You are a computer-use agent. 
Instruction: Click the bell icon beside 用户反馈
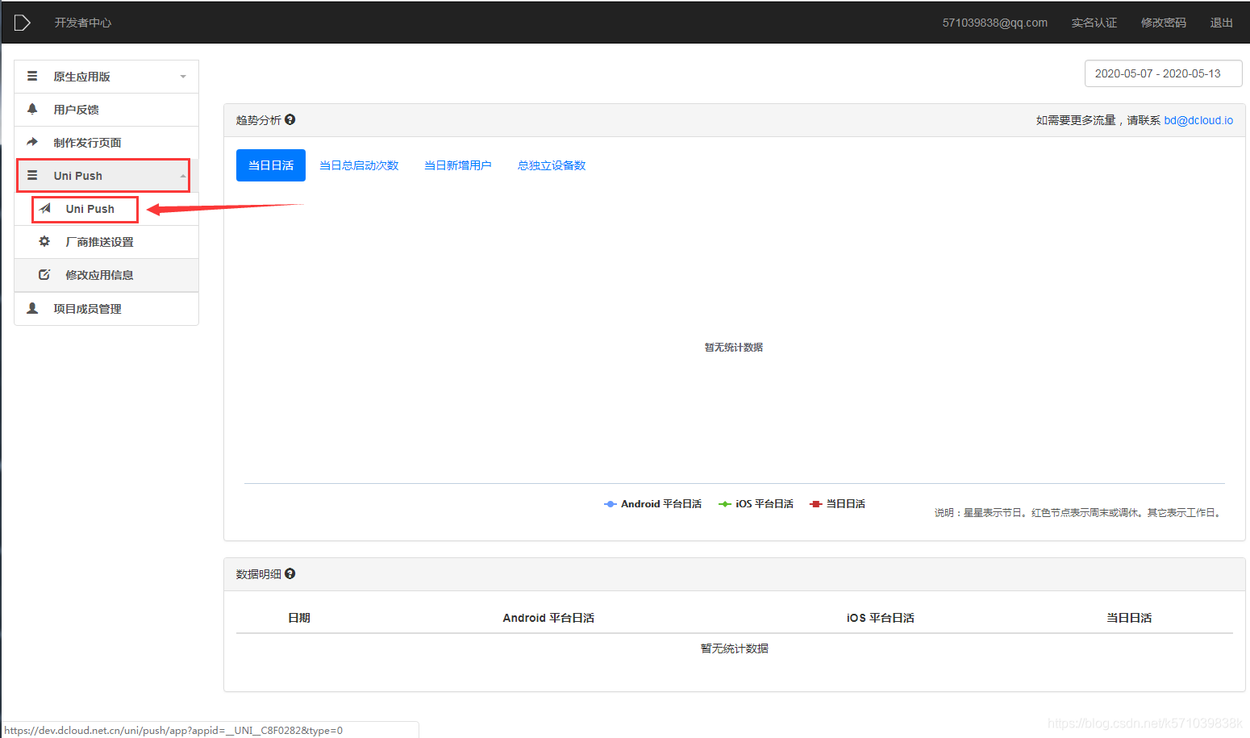[32, 109]
